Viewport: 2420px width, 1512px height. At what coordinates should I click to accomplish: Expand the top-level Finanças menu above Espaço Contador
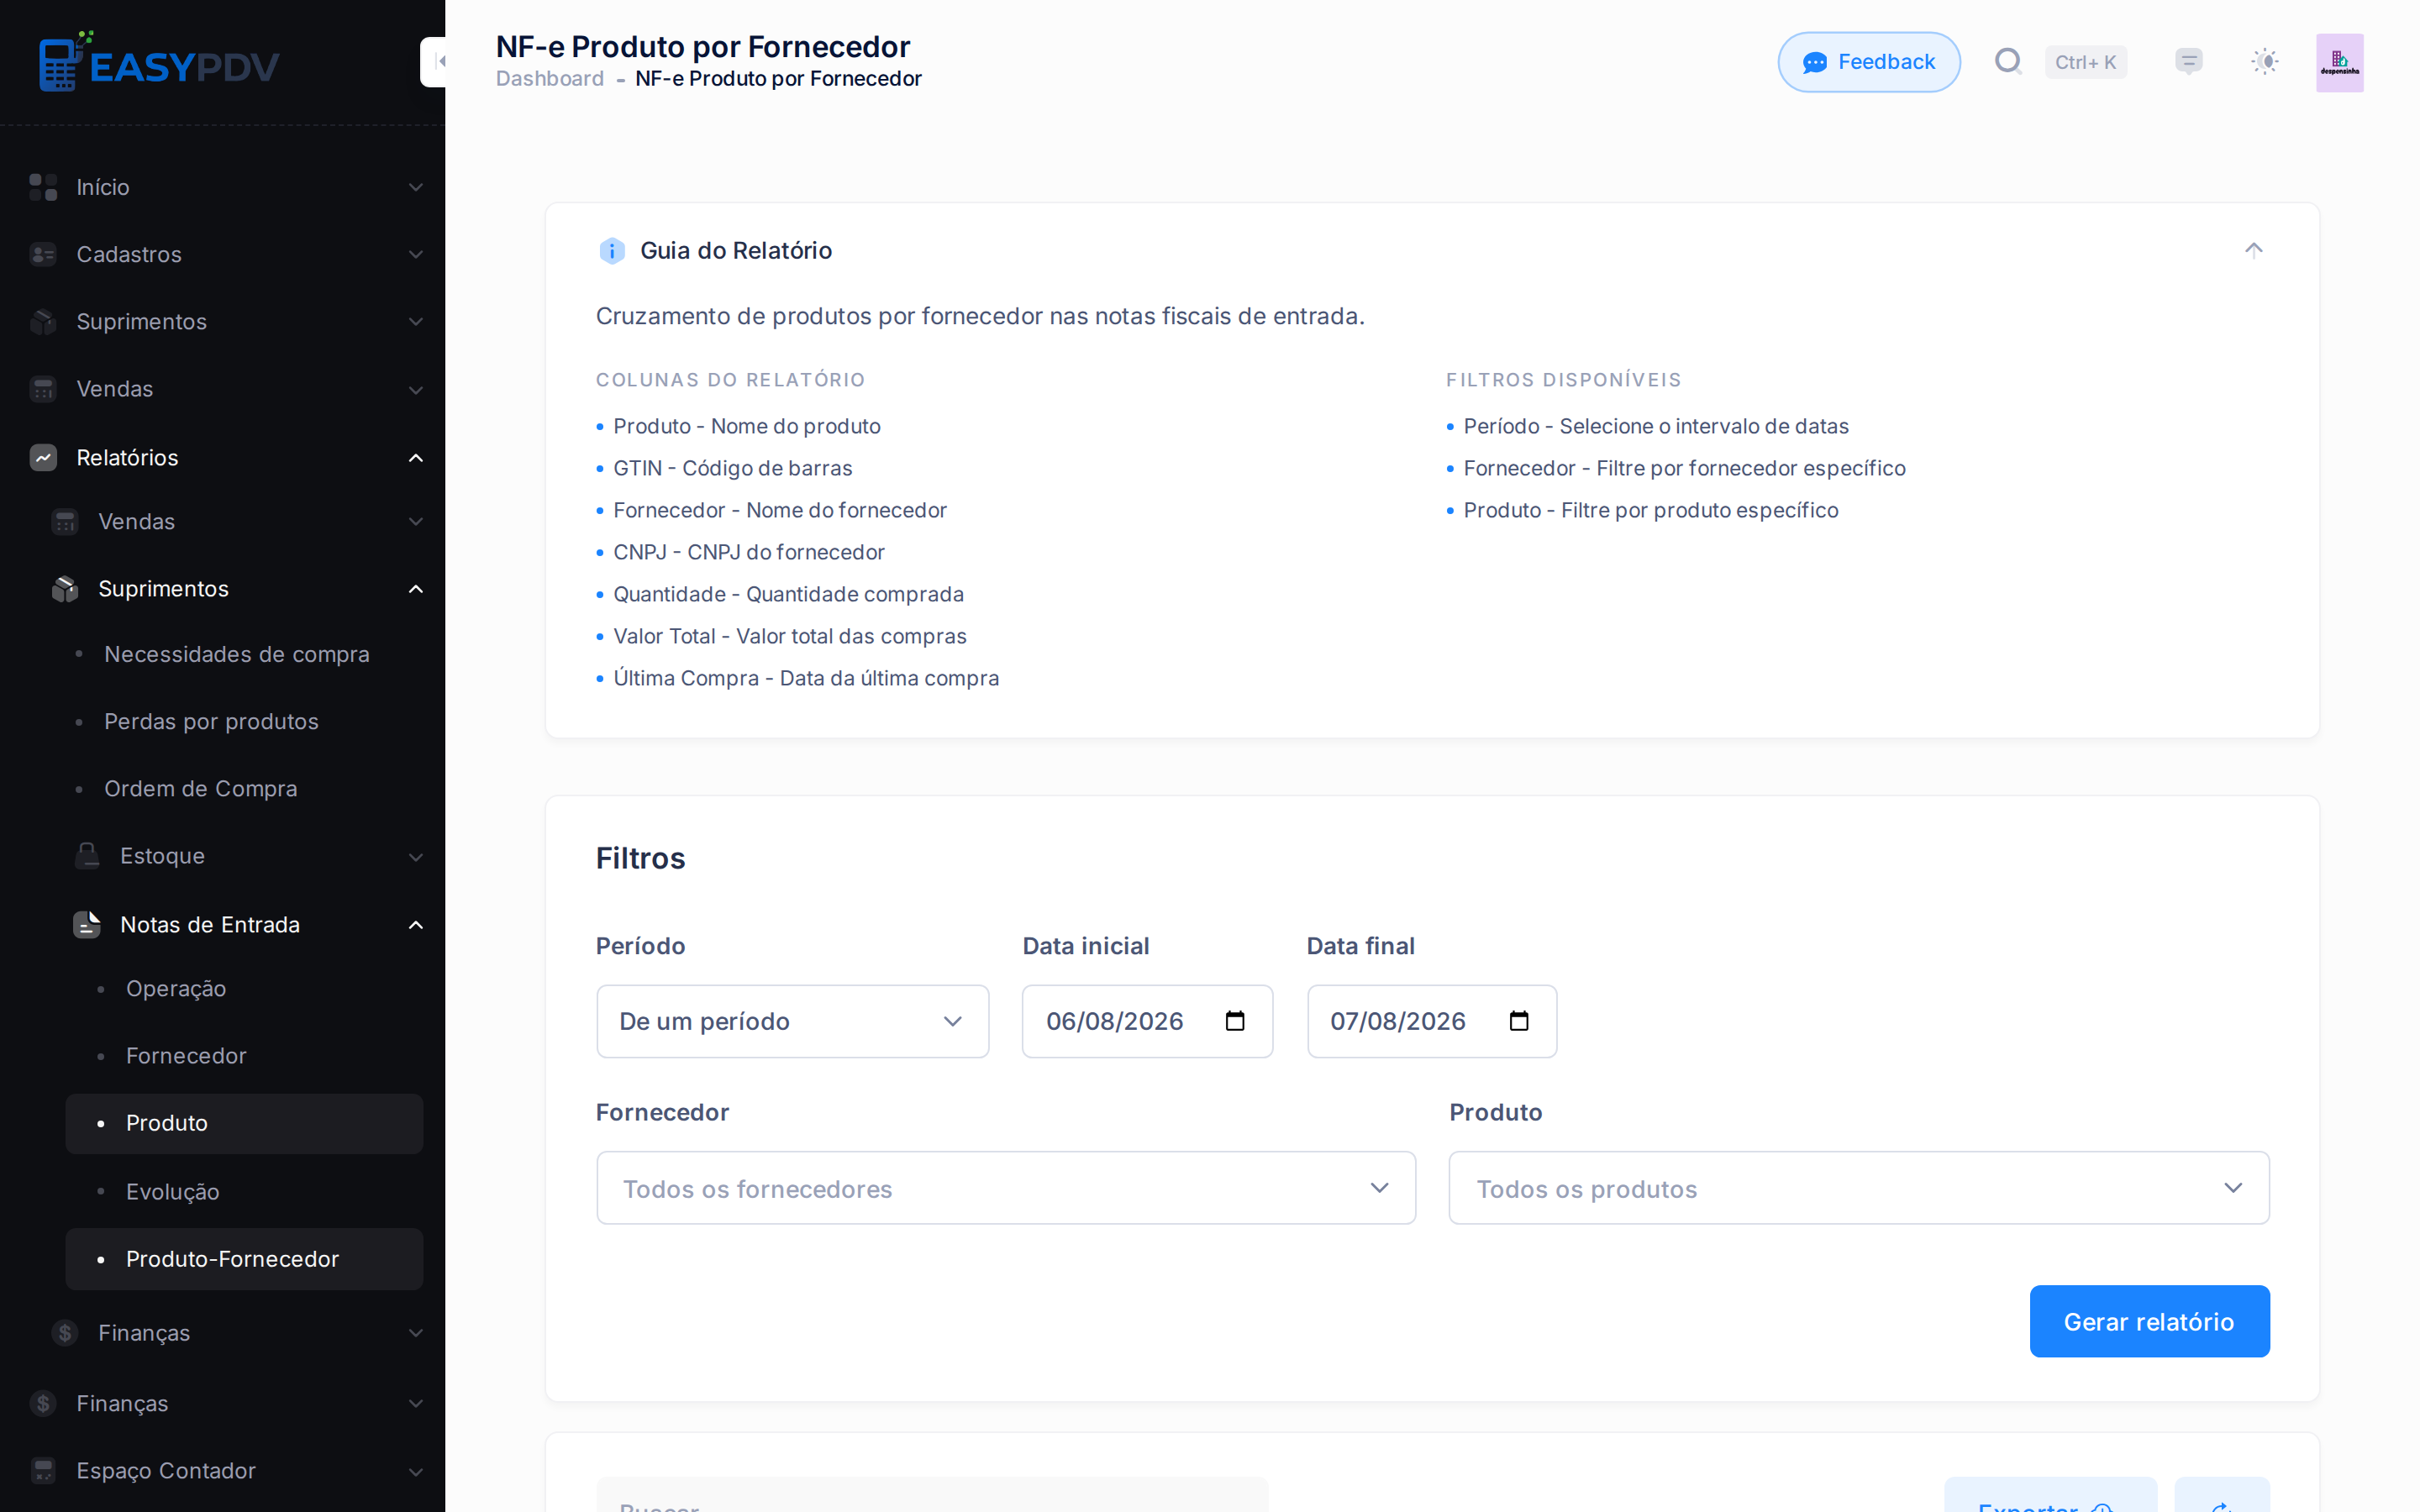coord(416,1404)
